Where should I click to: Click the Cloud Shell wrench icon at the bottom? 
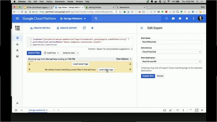tap(22, 110)
